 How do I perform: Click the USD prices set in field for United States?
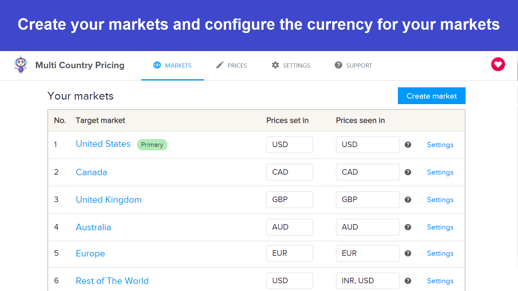coord(289,145)
